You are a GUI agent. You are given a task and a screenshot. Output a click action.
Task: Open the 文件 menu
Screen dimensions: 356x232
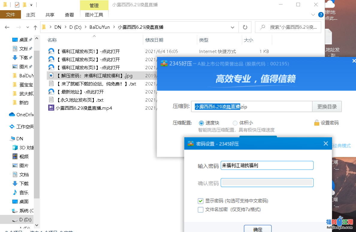10,15
